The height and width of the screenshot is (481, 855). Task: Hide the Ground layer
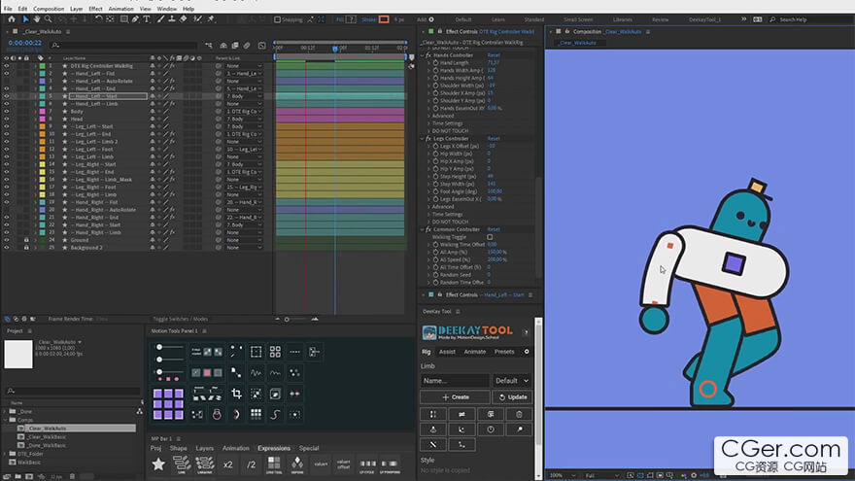point(7,240)
